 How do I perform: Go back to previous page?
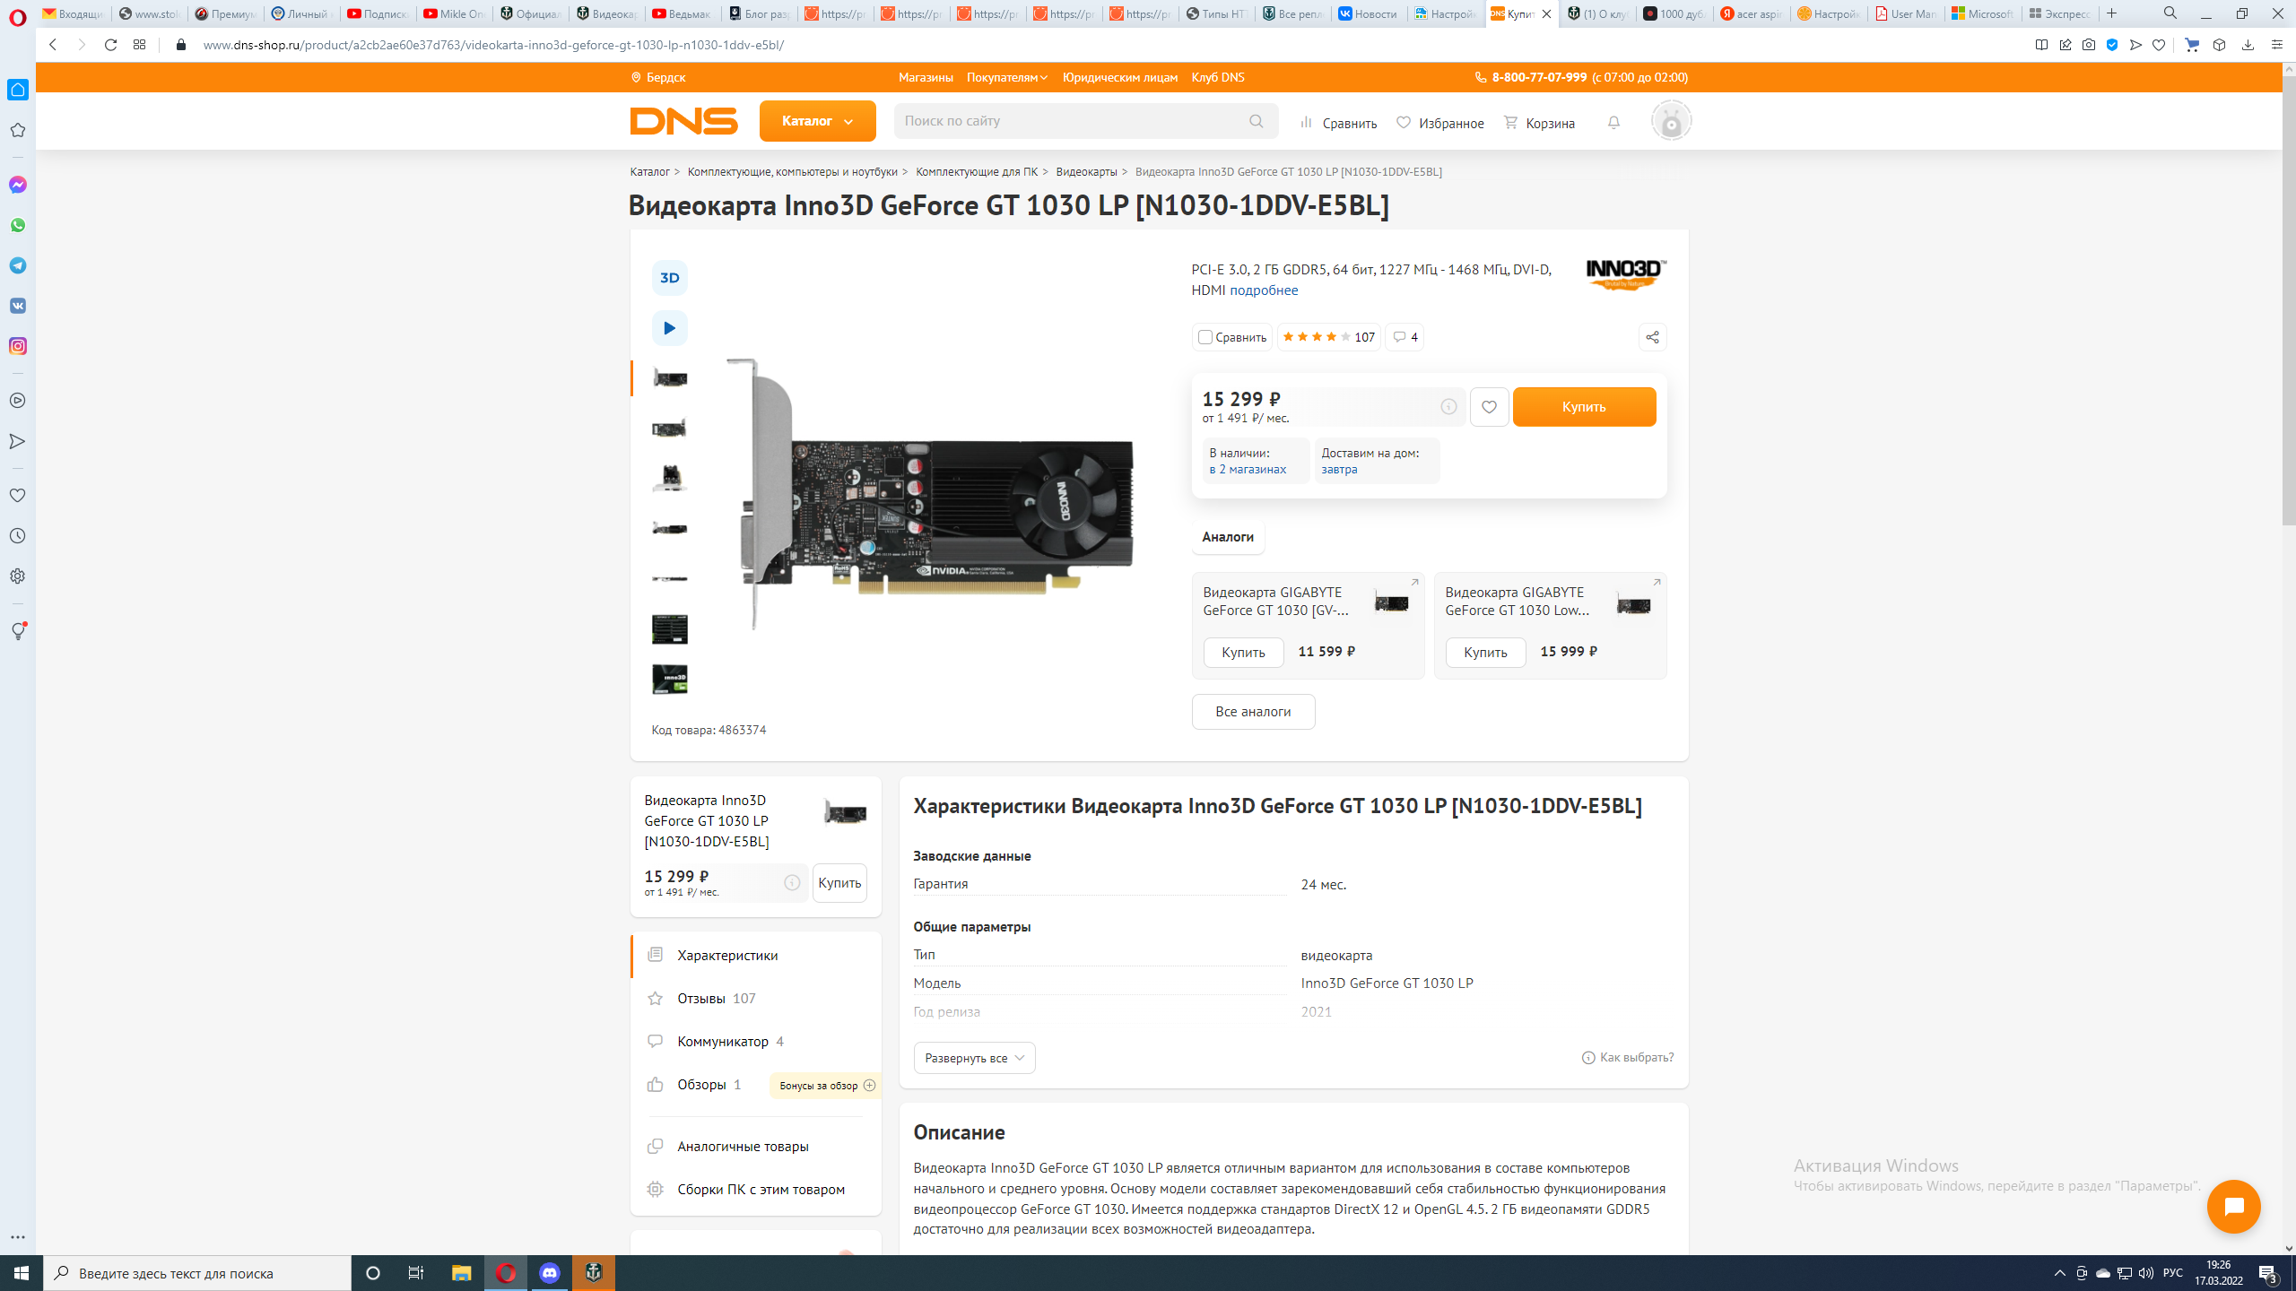point(53,45)
